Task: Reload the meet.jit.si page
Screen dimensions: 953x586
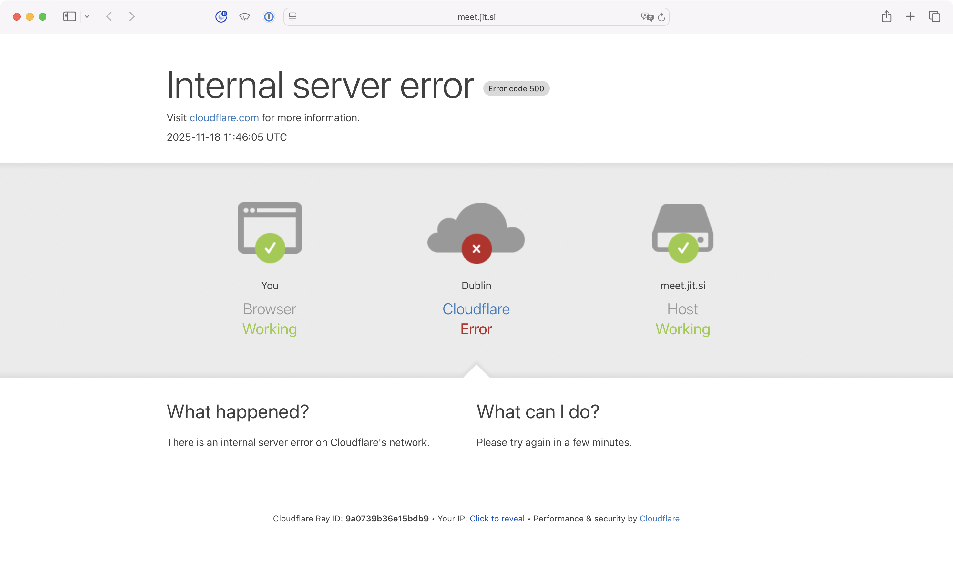Action: [661, 17]
